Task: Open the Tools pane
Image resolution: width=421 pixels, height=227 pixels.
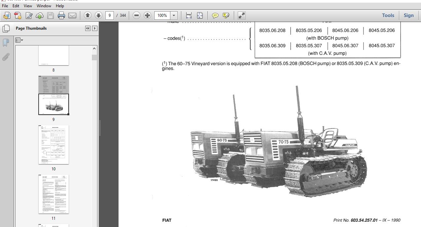Action: coord(388,15)
